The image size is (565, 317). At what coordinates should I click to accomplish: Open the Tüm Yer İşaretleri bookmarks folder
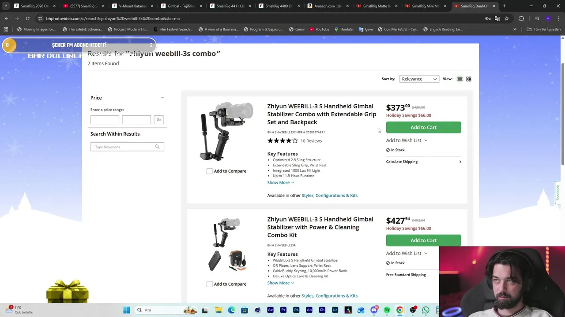coord(543,29)
